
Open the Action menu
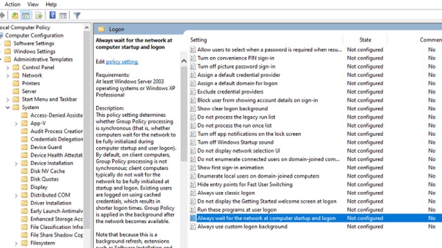pos(12,4)
